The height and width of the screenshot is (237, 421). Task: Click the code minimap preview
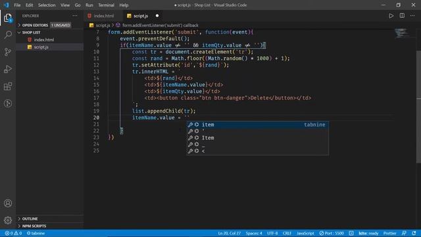[x=402, y=33]
